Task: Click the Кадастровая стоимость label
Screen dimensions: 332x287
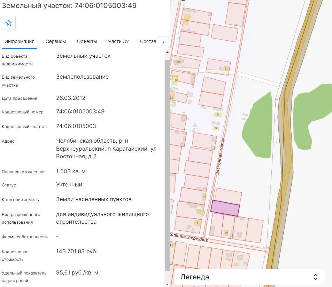Action: (15, 255)
